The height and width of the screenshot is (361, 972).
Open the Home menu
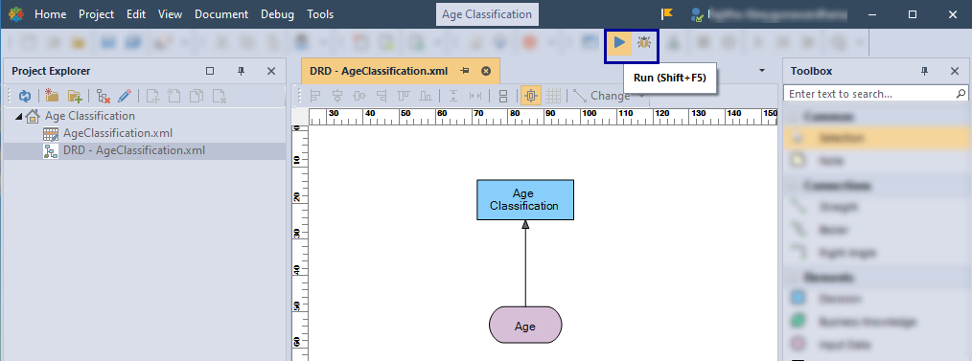(x=50, y=14)
